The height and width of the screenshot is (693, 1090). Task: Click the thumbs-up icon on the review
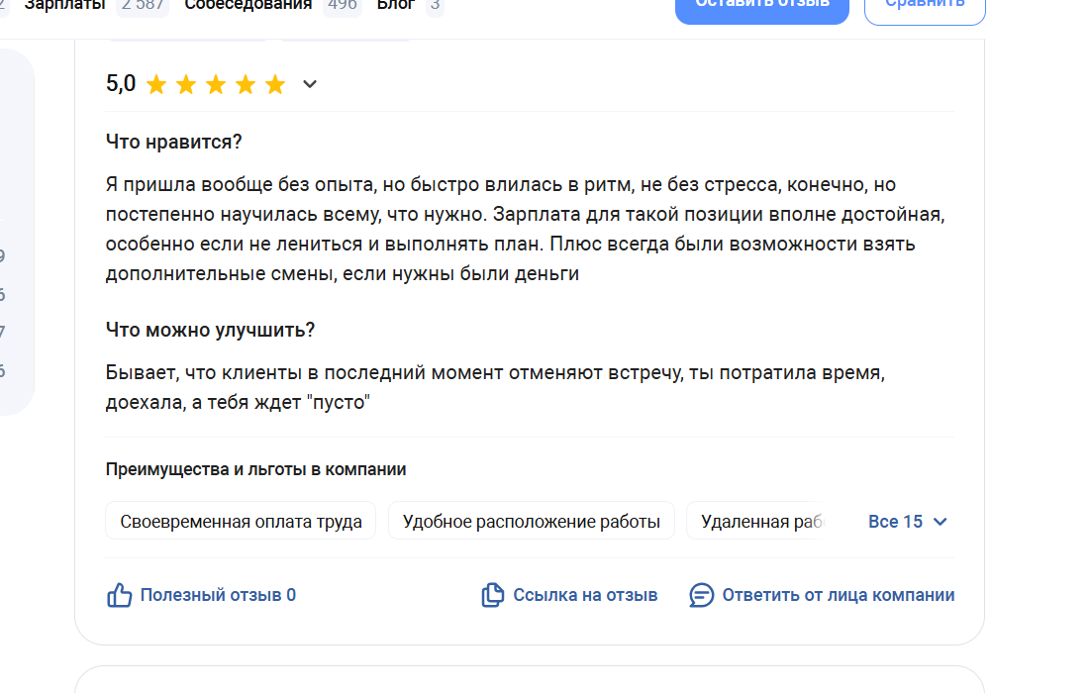point(119,595)
